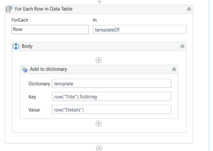Add activity via plus above Add to dictionary
This screenshot has height=151, width=213.
pos(99,60)
